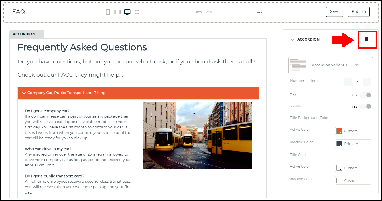Toggle the Title switch
The height and width of the screenshot is (201, 382).
tap(366, 95)
